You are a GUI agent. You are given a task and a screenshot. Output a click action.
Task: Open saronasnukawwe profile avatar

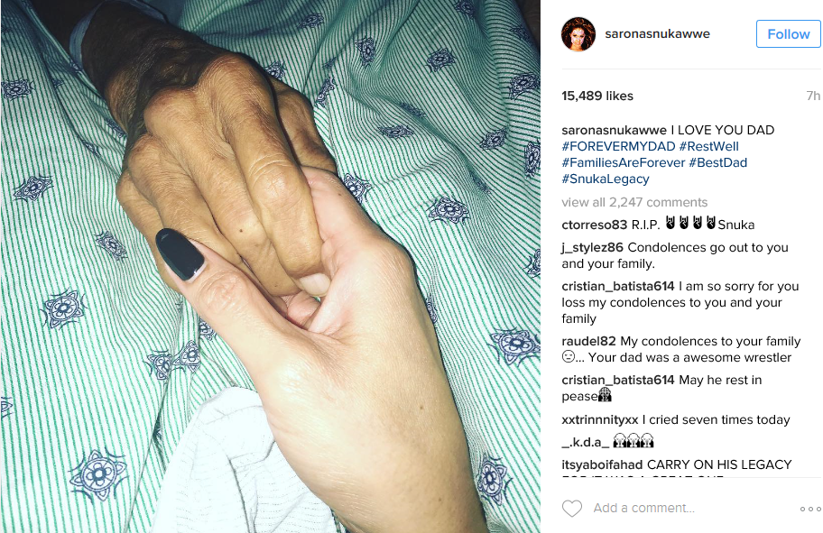pos(578,34)
